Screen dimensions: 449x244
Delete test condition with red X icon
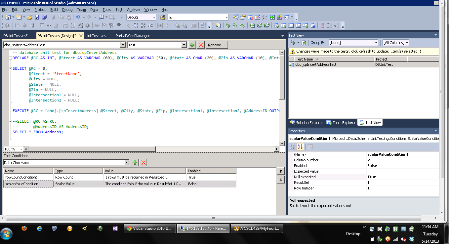(143, 162)
